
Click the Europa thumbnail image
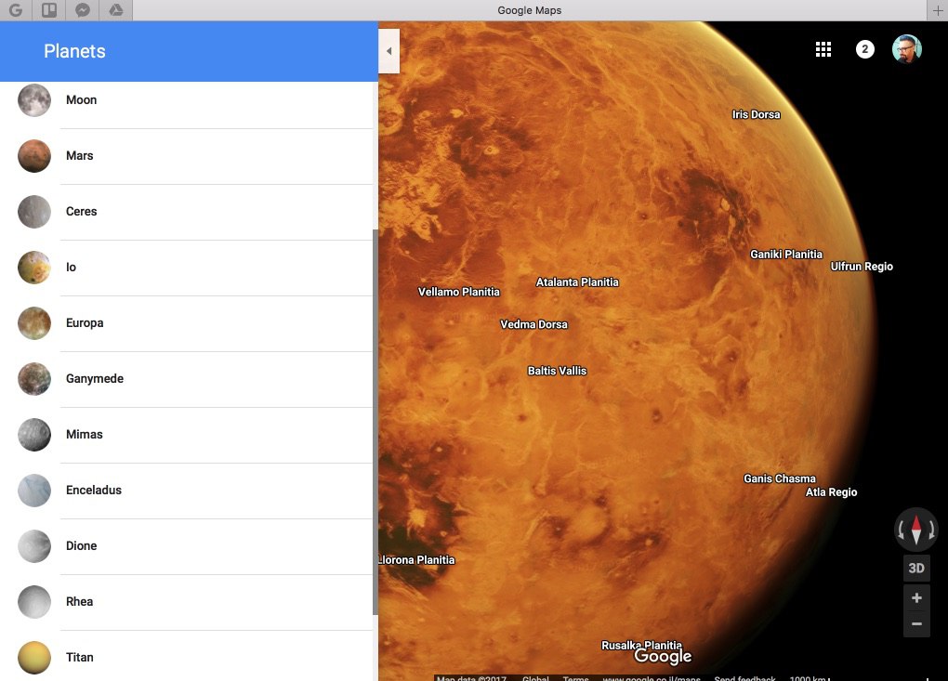[34, 323]
